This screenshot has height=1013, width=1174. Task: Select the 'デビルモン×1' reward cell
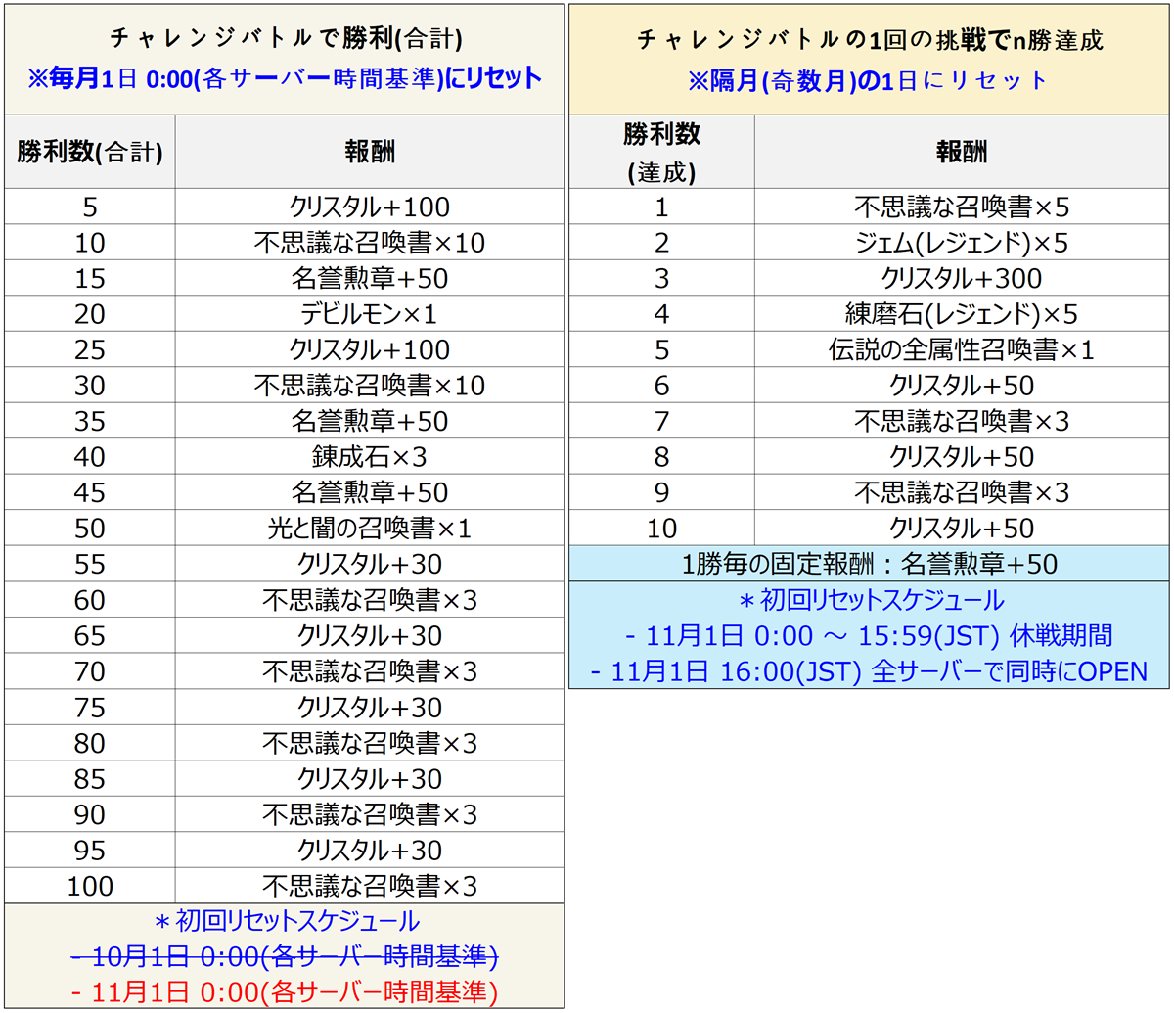pos(370,314)
